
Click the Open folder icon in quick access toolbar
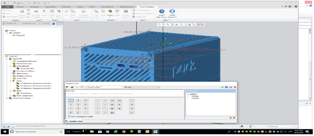tap(14, 3)
